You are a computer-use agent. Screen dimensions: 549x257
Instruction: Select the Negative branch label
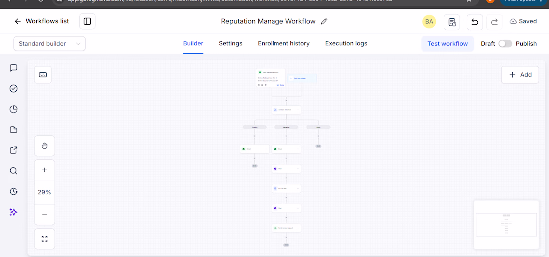(286, 127)
